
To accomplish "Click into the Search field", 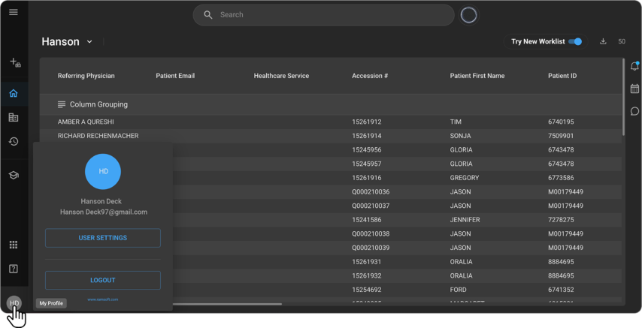I will [331, 15].
